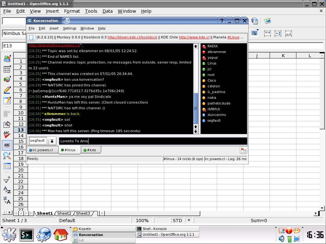Image resolution: width=326 pixels, height=244 pixels.
Task: Click the OpenOffice cell reference box E13
Action: coord(14,46)
